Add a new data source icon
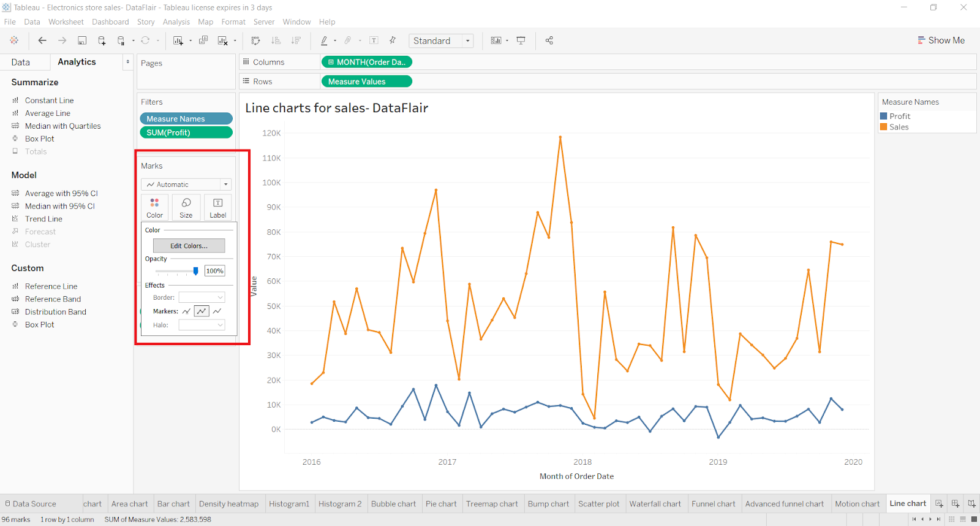 click(x=102, y=40)
